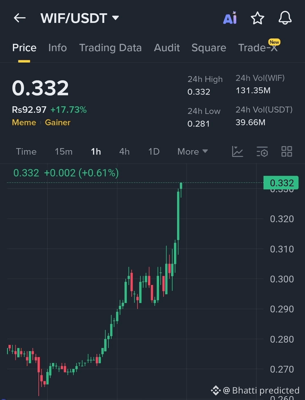The height and width of the screenshot is (400, 305).
Task: Switch to the Info tab
Action: coord(57,48)
